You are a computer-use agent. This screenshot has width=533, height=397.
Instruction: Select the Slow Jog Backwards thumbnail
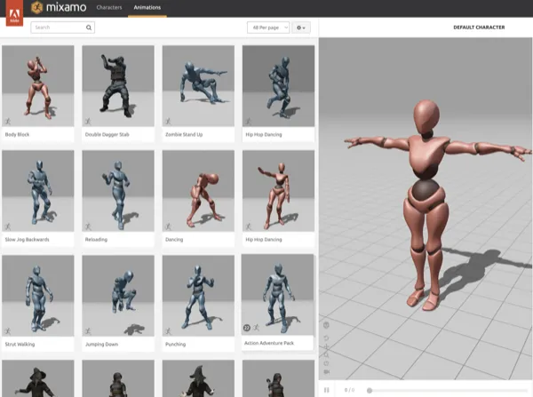pyautogui.click(x=37, y=191)
